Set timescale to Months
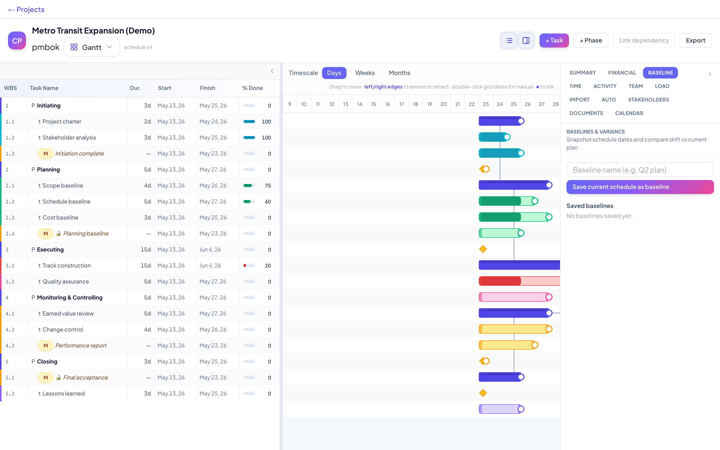Screen dimensions: 720x450 click(x=399, y=73)
